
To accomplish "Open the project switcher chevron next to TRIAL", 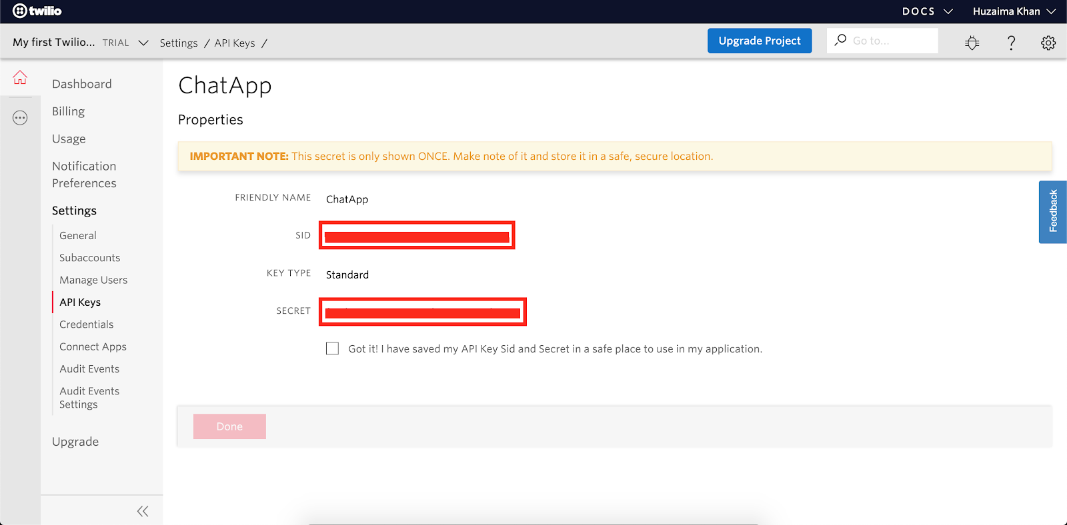I will [x=143, y=43].
